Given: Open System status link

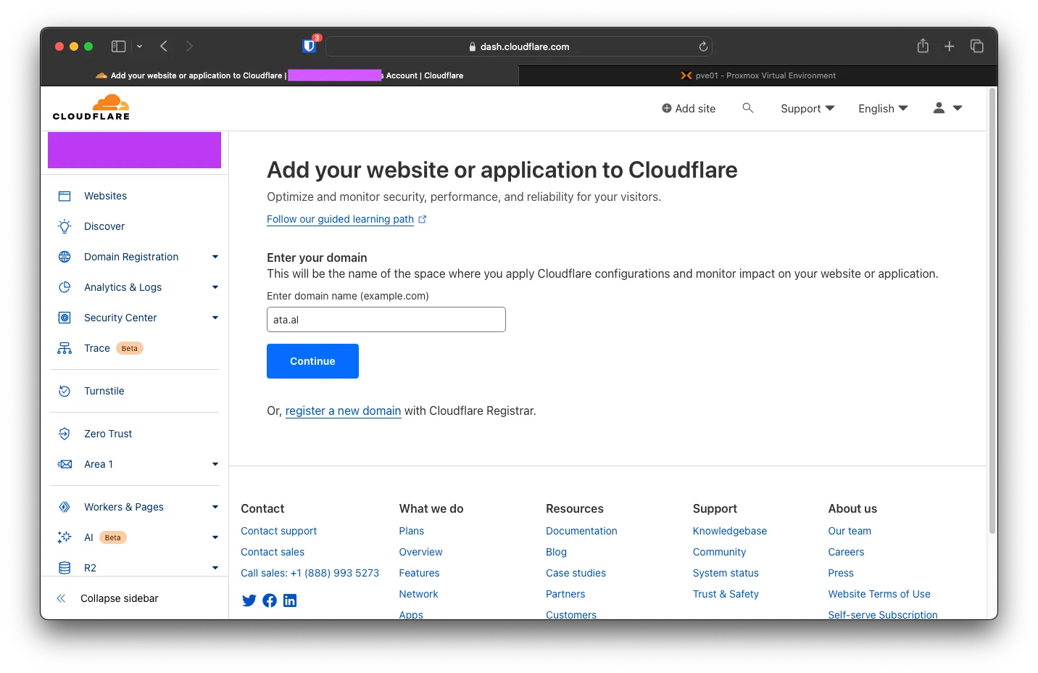Looking at the screenshot, I should click(726, 573).
